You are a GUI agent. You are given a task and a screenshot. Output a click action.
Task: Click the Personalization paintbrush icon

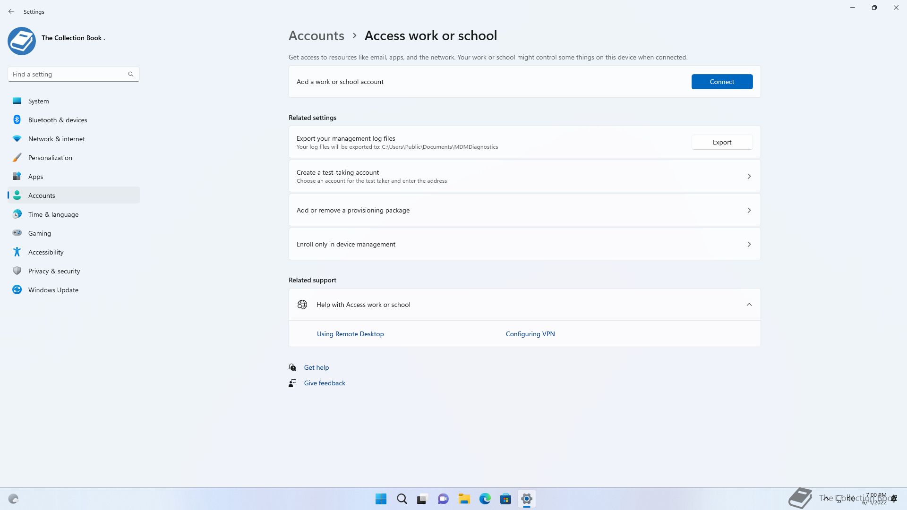pos(17,158)
